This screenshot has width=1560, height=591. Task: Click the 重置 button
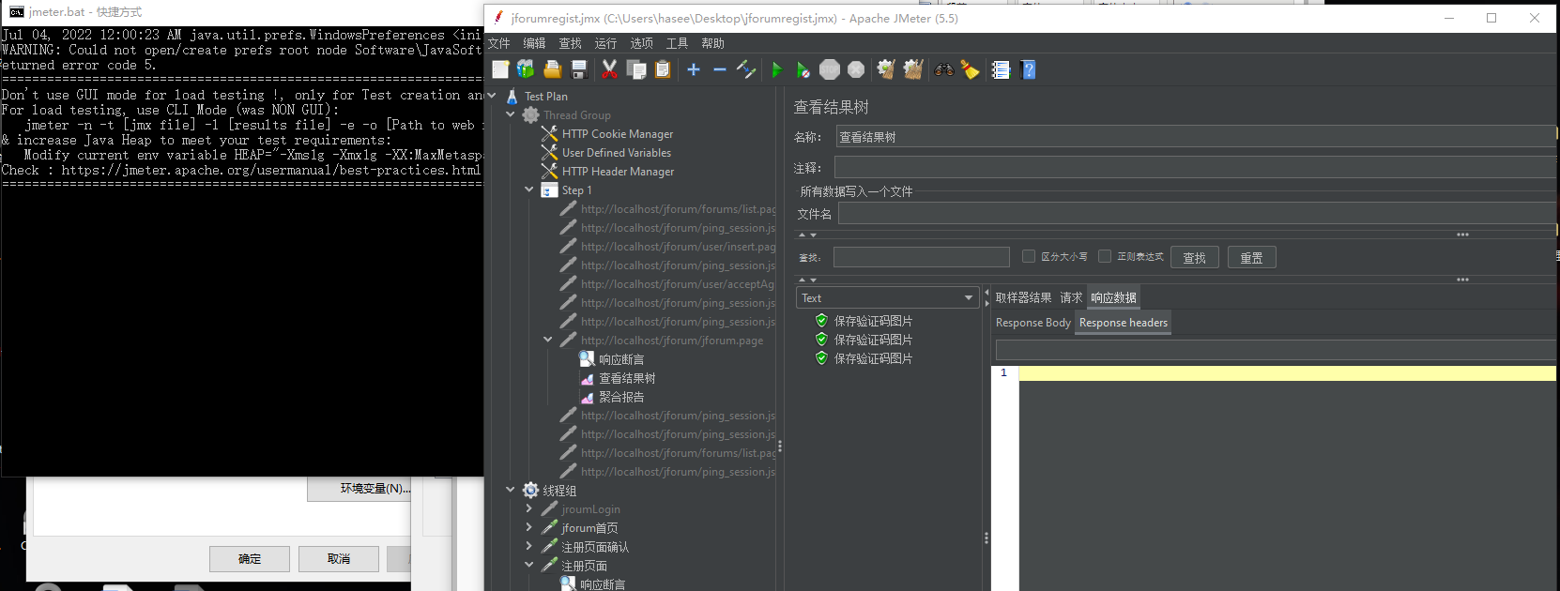[1251, 258]
